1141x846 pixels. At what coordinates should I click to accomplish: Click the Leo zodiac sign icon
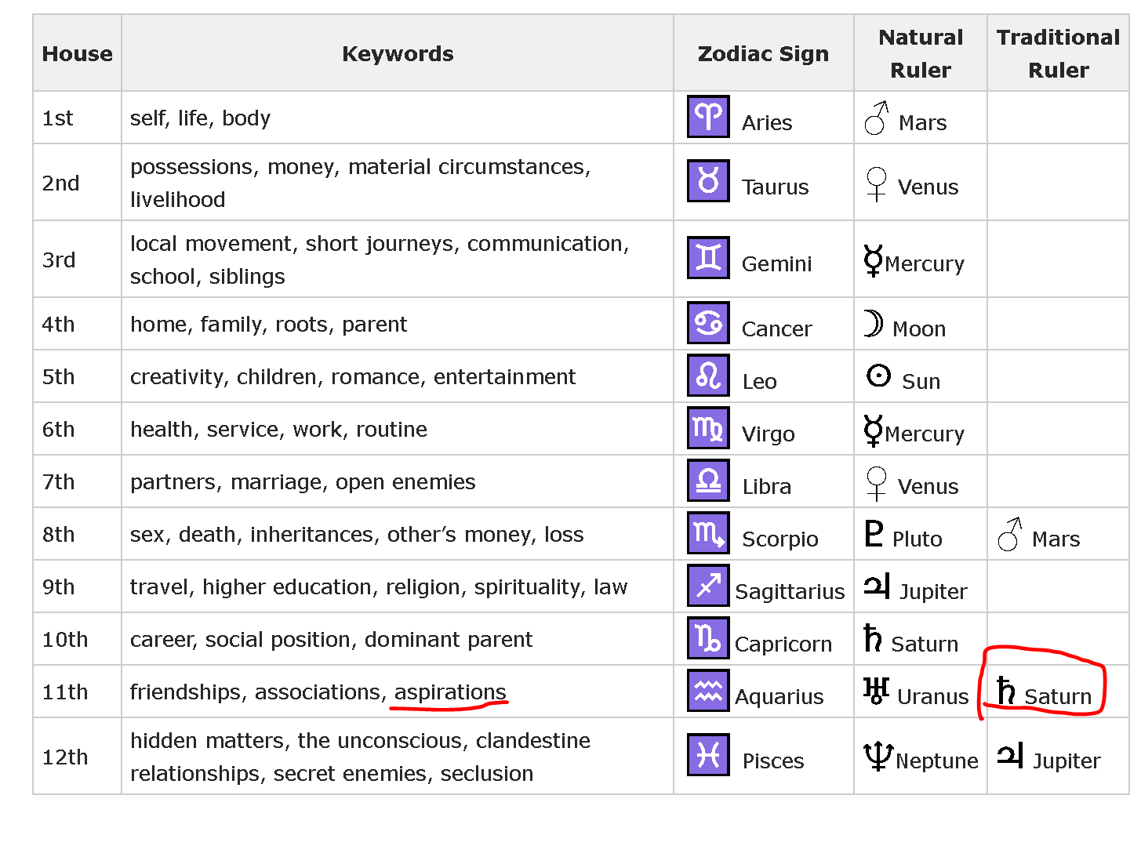click(708, 376)
